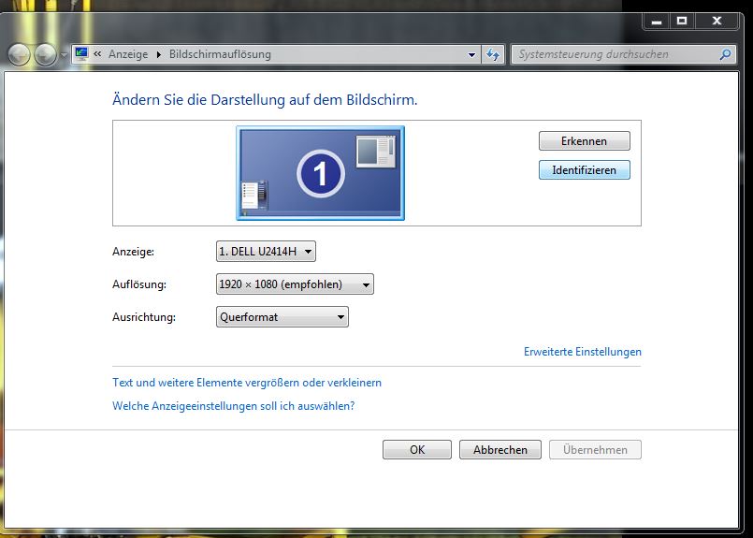Open the Erweiterte Einstellungen link
The image size is (753, 538).
(582, 352)
